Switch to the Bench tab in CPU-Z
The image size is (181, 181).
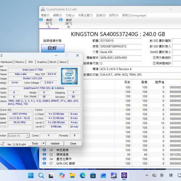53,62
